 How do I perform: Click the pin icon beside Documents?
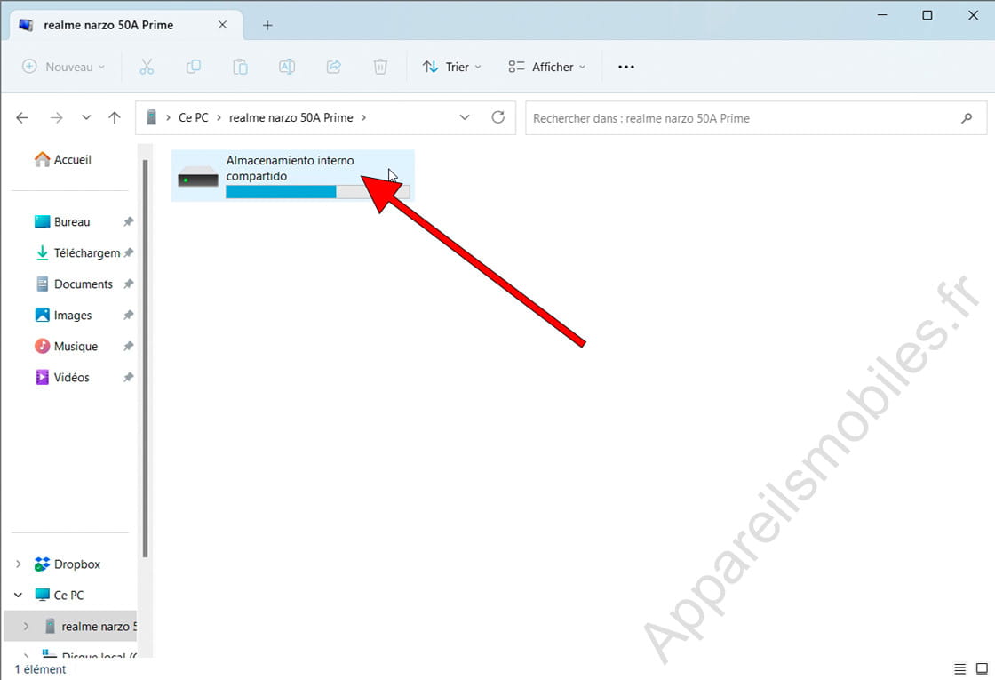pos(129,284)
